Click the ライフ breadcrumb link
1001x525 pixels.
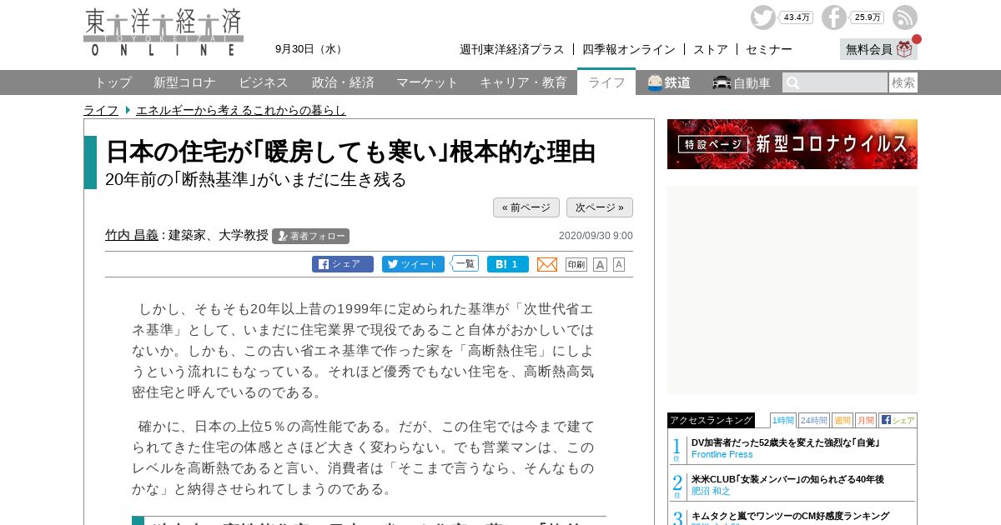pos(101,110)
